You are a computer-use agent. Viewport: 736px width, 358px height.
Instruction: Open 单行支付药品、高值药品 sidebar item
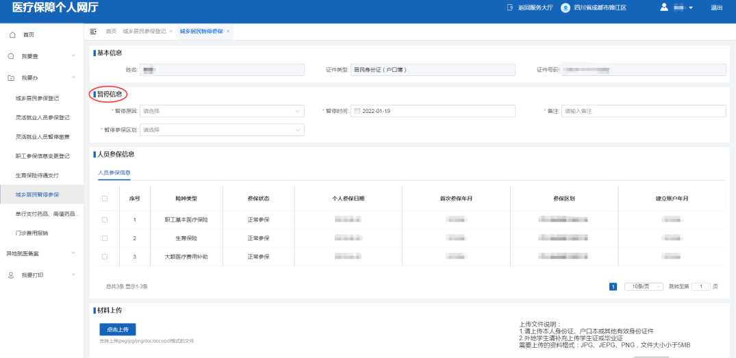[47, 214]
